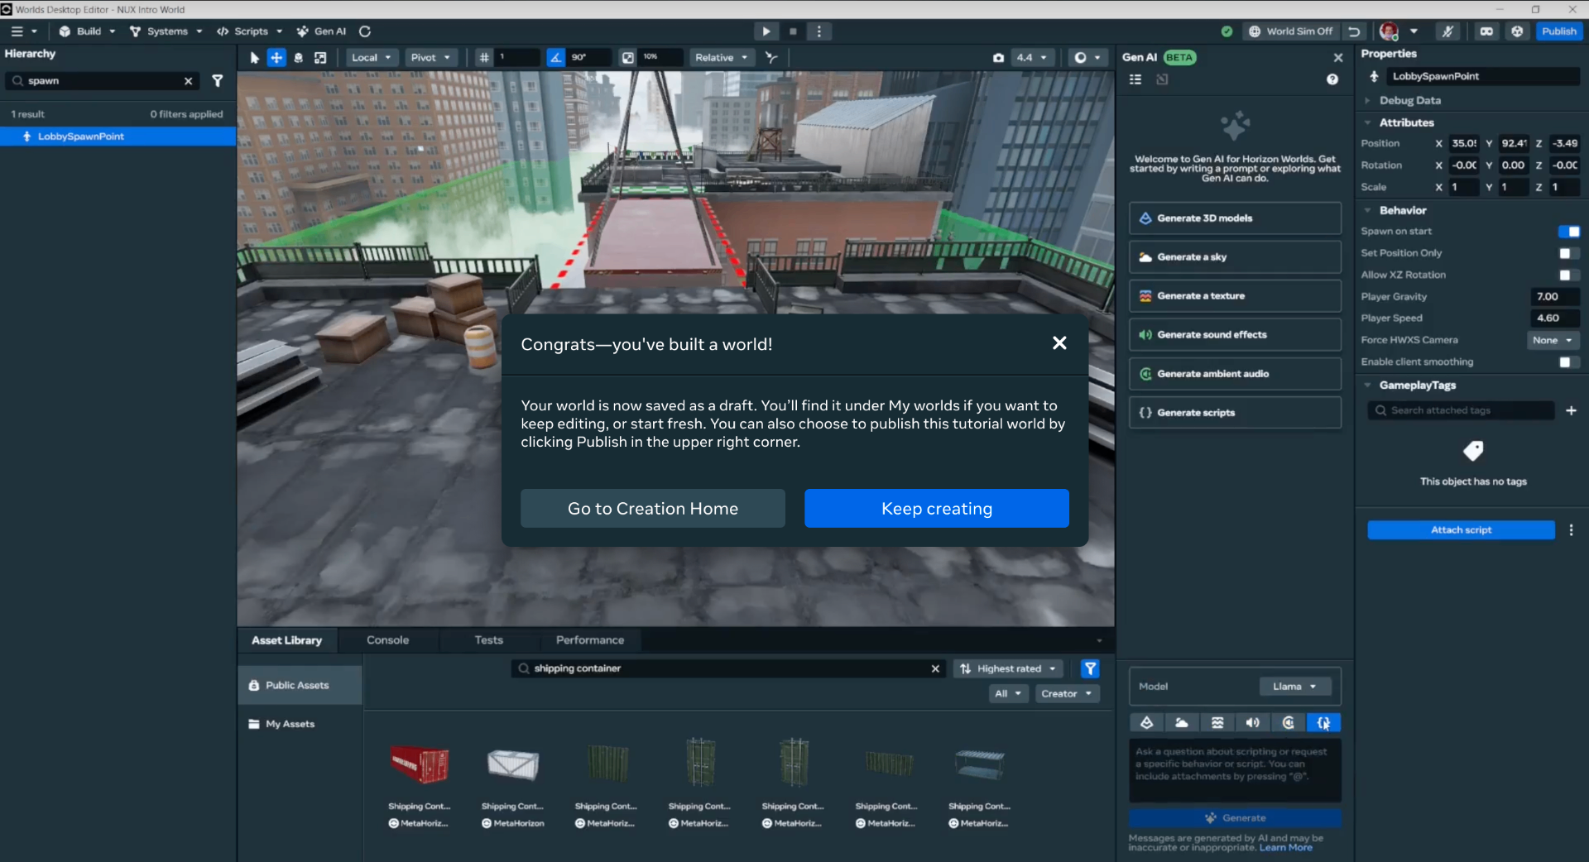1589x862 pixels.
Task: Toggle the rotation angle snap icon
Action: tap(556, 58)
